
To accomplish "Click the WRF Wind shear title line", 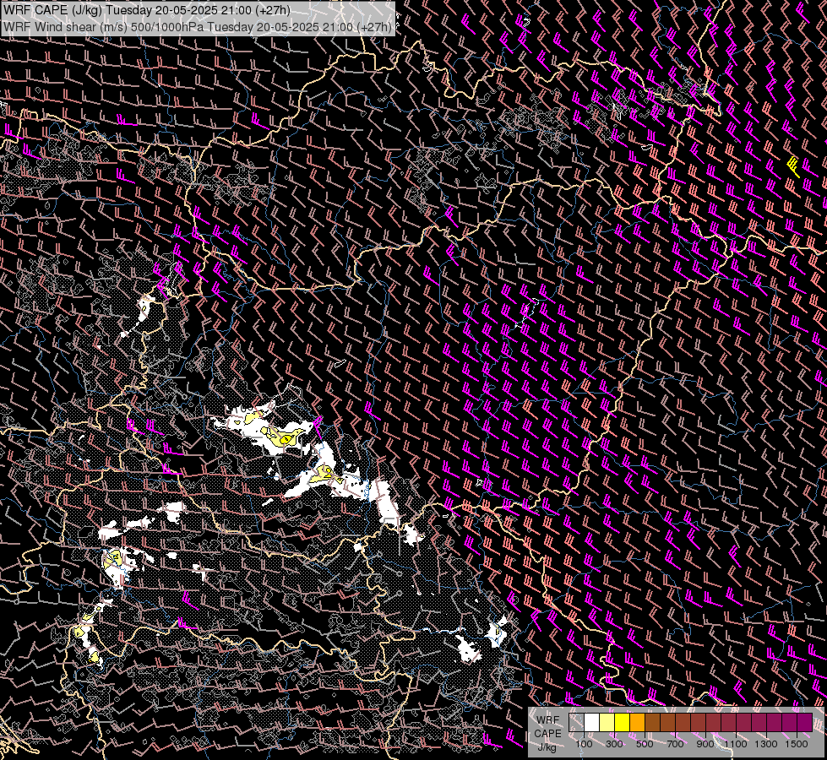I will coord(198,27).
